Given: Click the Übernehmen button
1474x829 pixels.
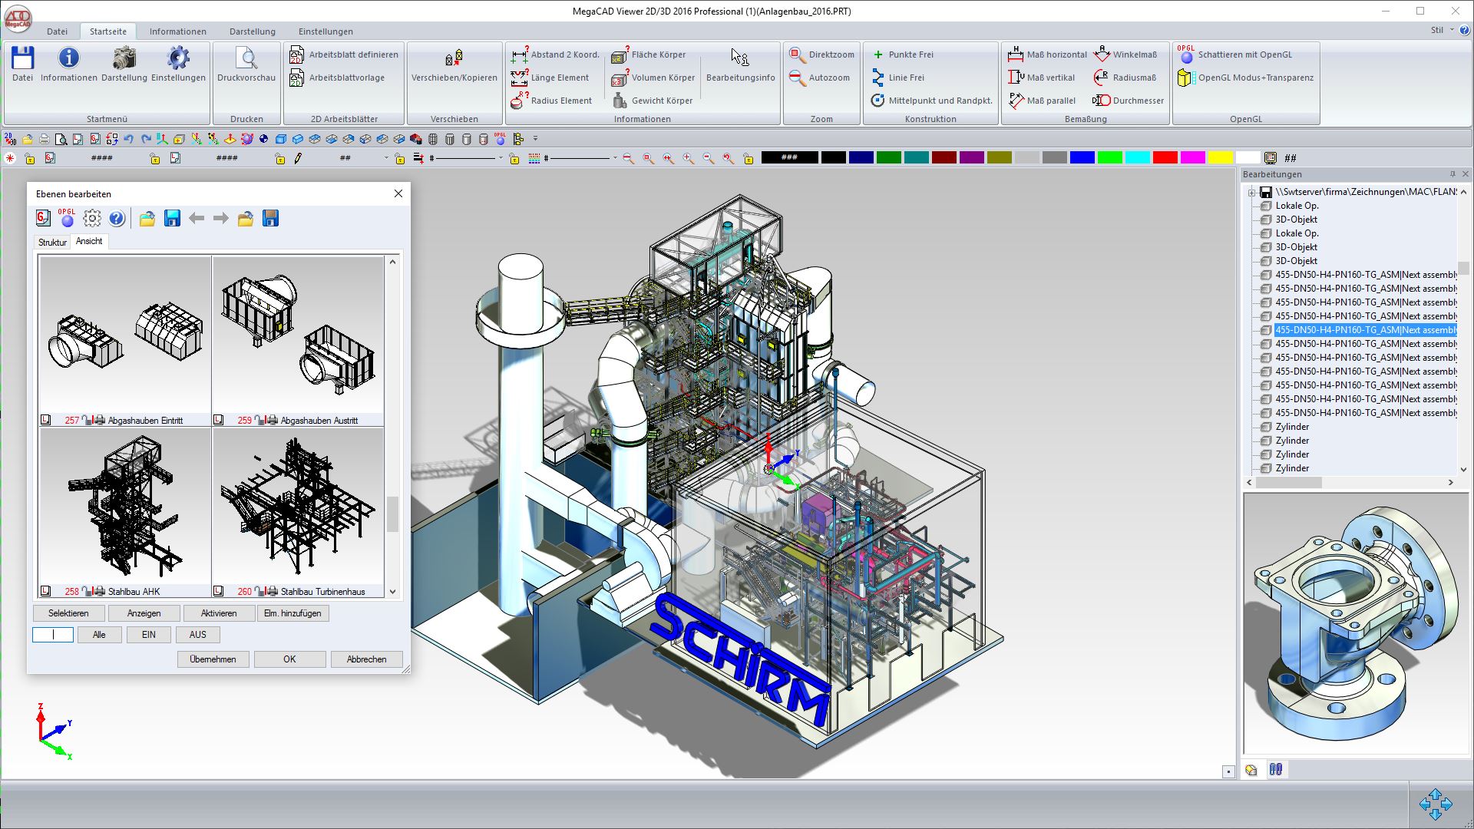Looking at the screenshot, I should tap(213, 659).
